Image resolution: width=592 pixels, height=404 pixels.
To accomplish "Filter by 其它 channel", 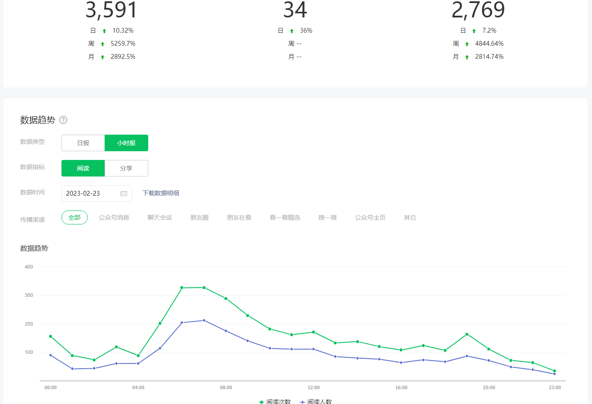I will [410, 217].
